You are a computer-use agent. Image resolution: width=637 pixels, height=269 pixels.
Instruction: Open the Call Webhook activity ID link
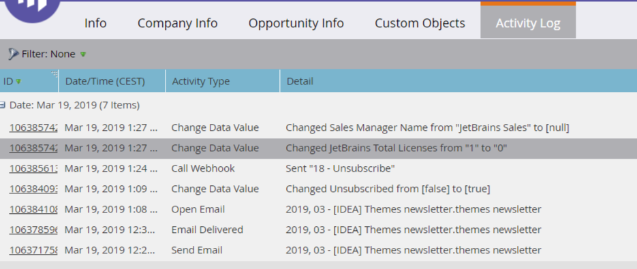point(33,168)
